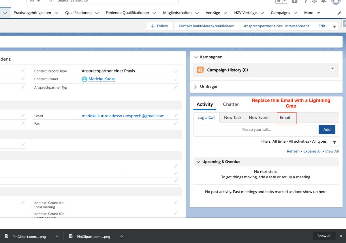Click the marieke.kunze.adesso email link

[123, 116]
